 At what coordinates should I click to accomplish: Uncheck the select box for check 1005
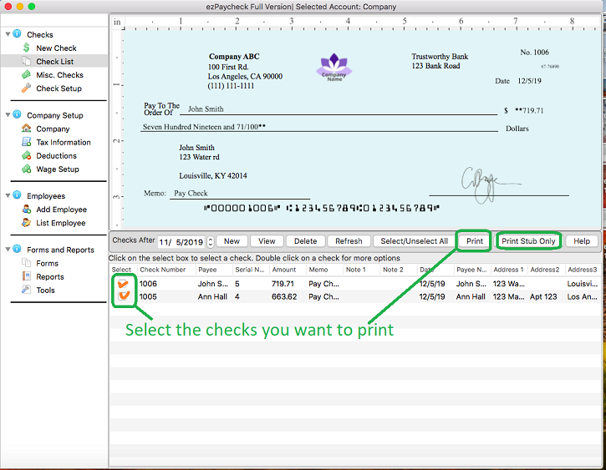point(124,296)
